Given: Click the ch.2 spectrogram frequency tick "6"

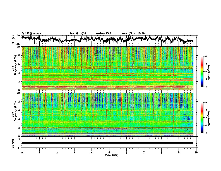Looking at the screenshot, I should click(19, 110).
